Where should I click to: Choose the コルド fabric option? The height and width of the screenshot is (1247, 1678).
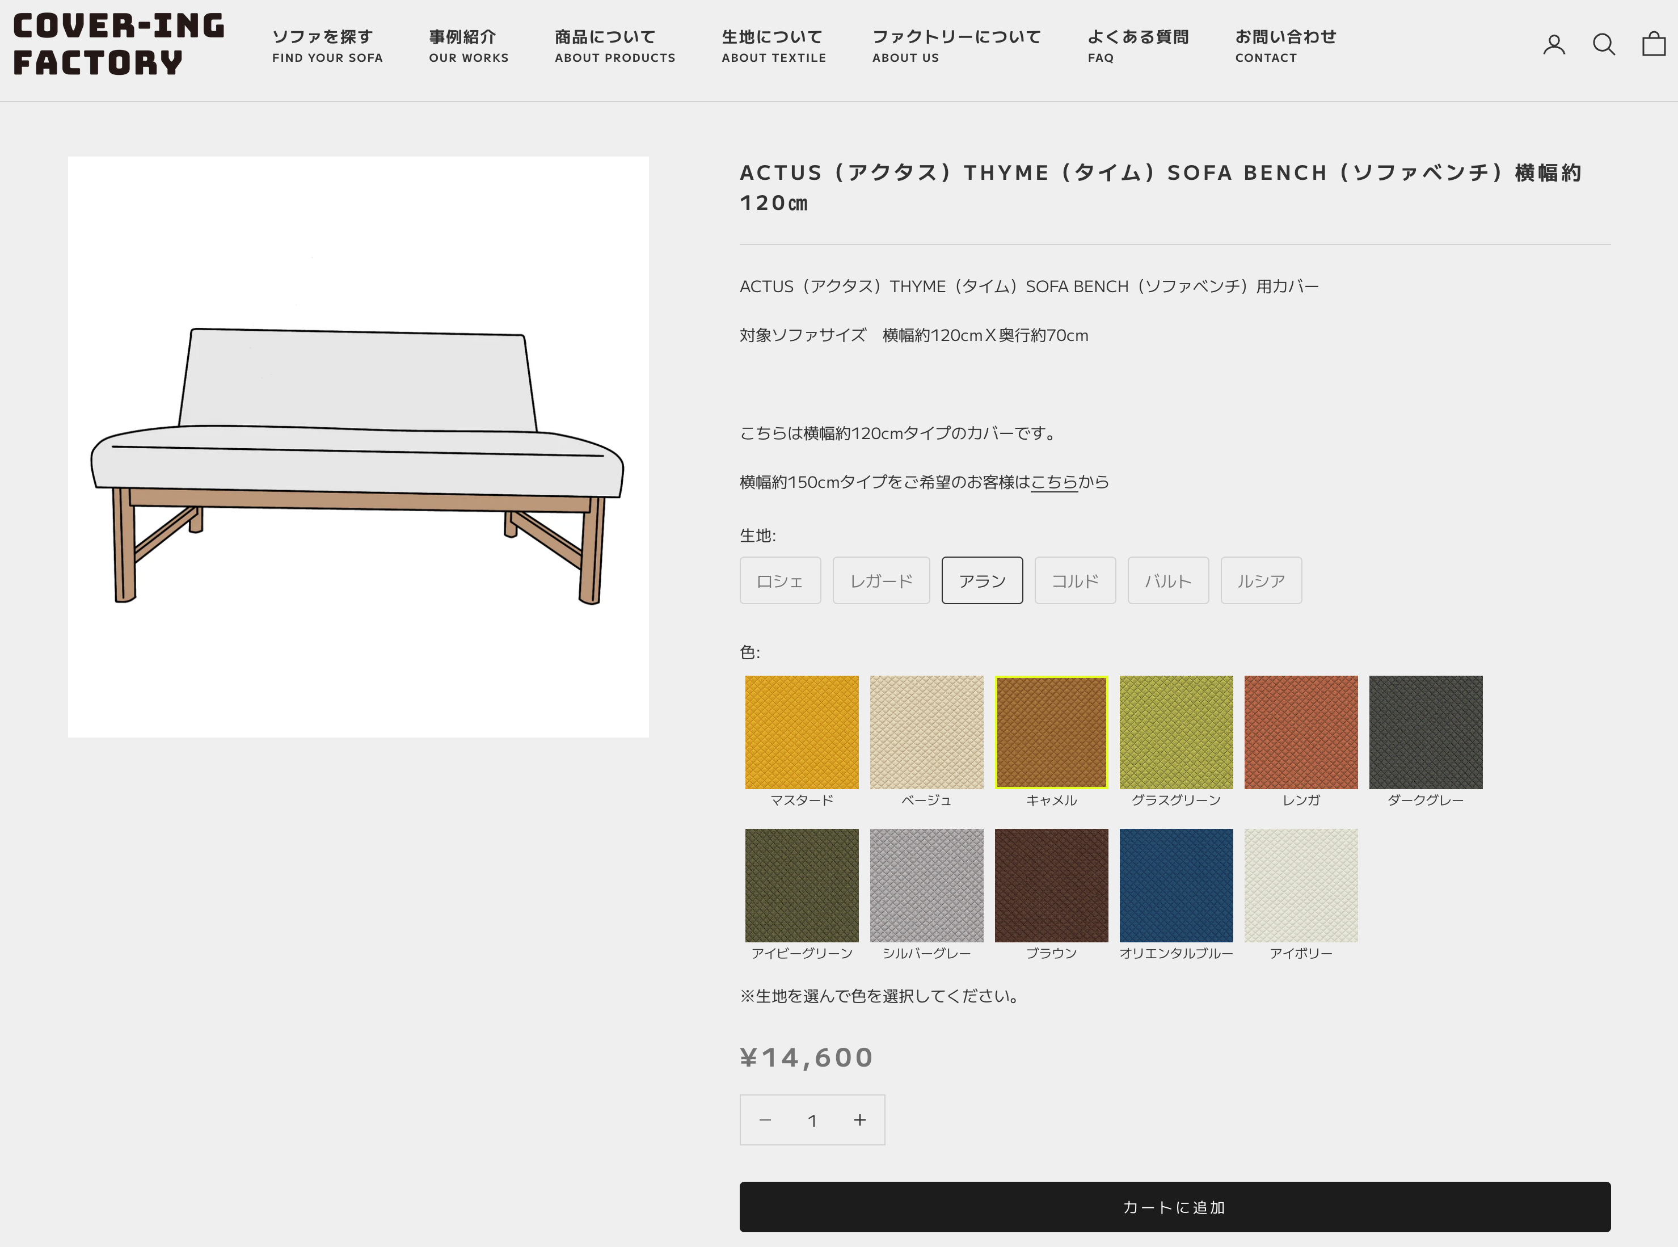pyautogui.click(x=1074, y=580)
